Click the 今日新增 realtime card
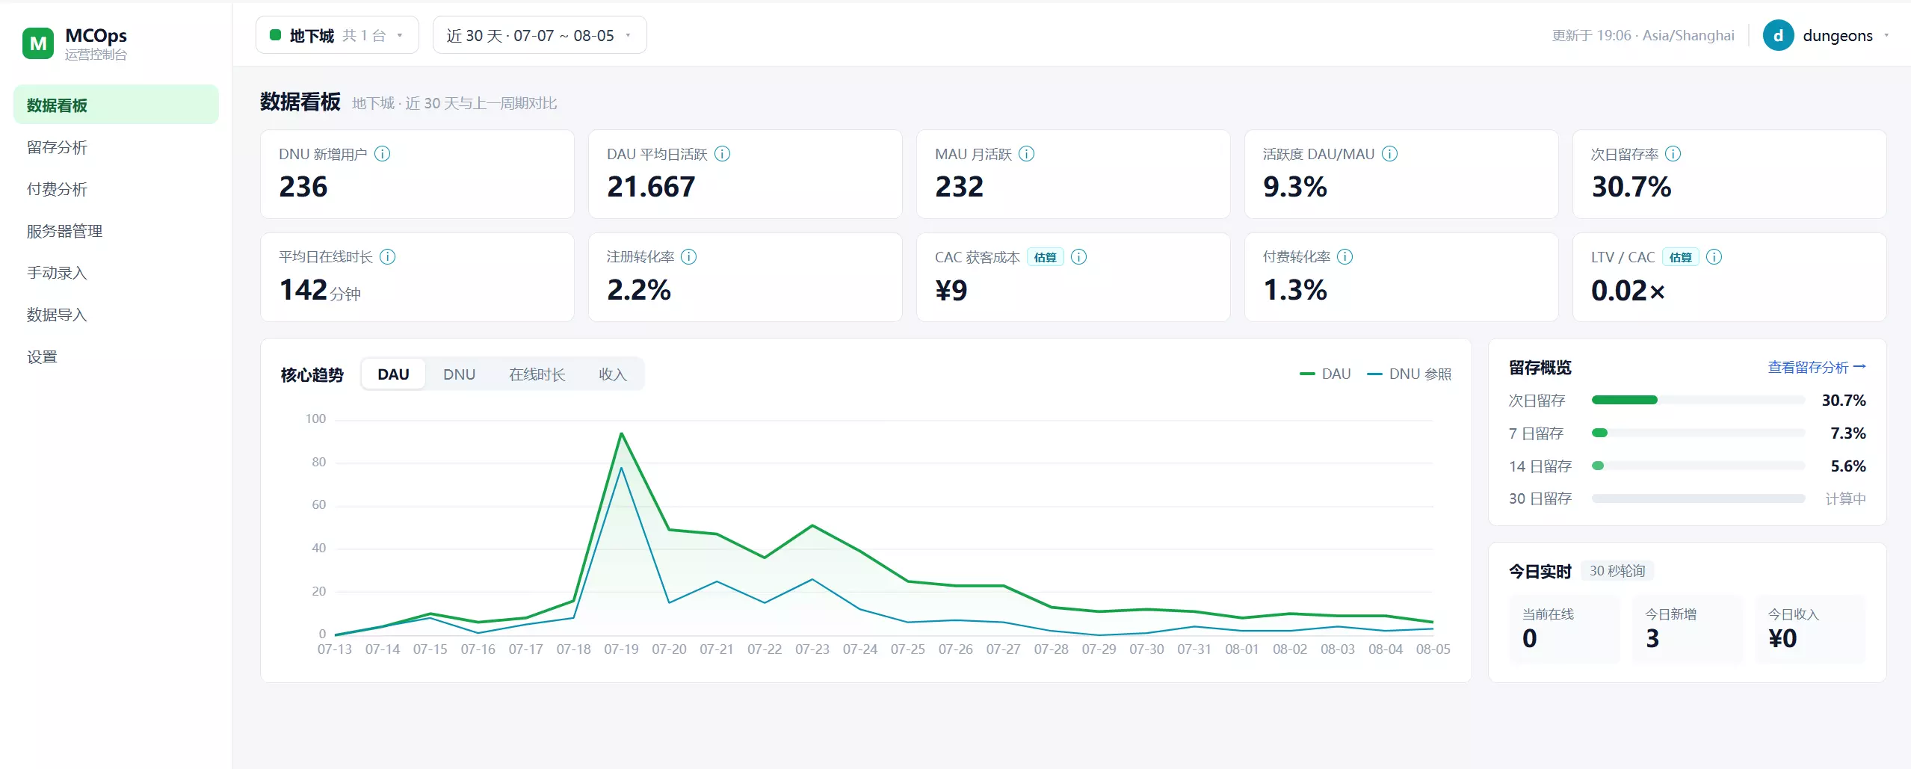Screen dimensions: 1911x769 (x=1688, y=629)
